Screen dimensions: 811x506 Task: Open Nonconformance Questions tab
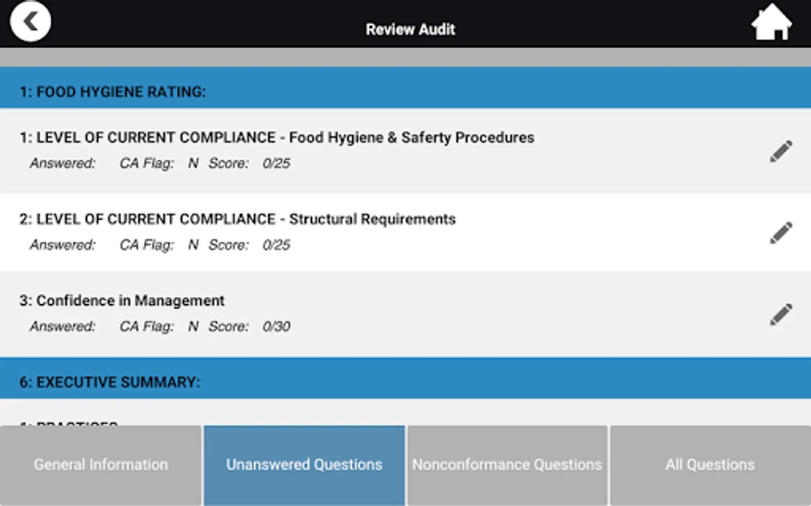pos(507,466)
